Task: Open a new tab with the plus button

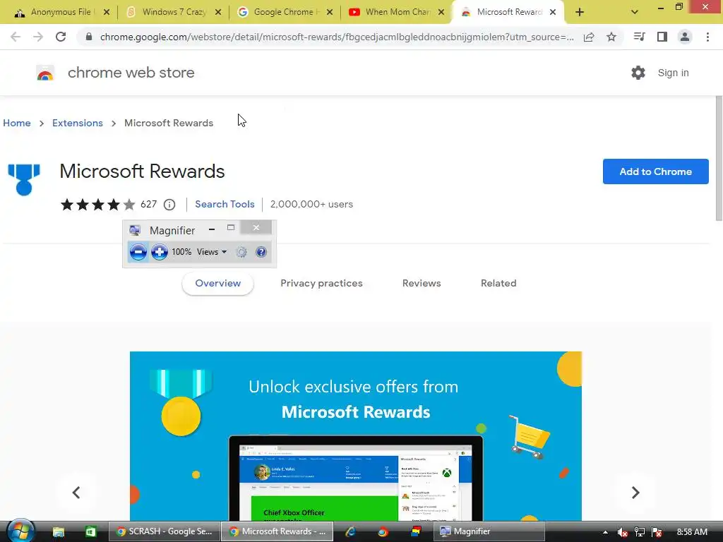Action: [580, 13]
